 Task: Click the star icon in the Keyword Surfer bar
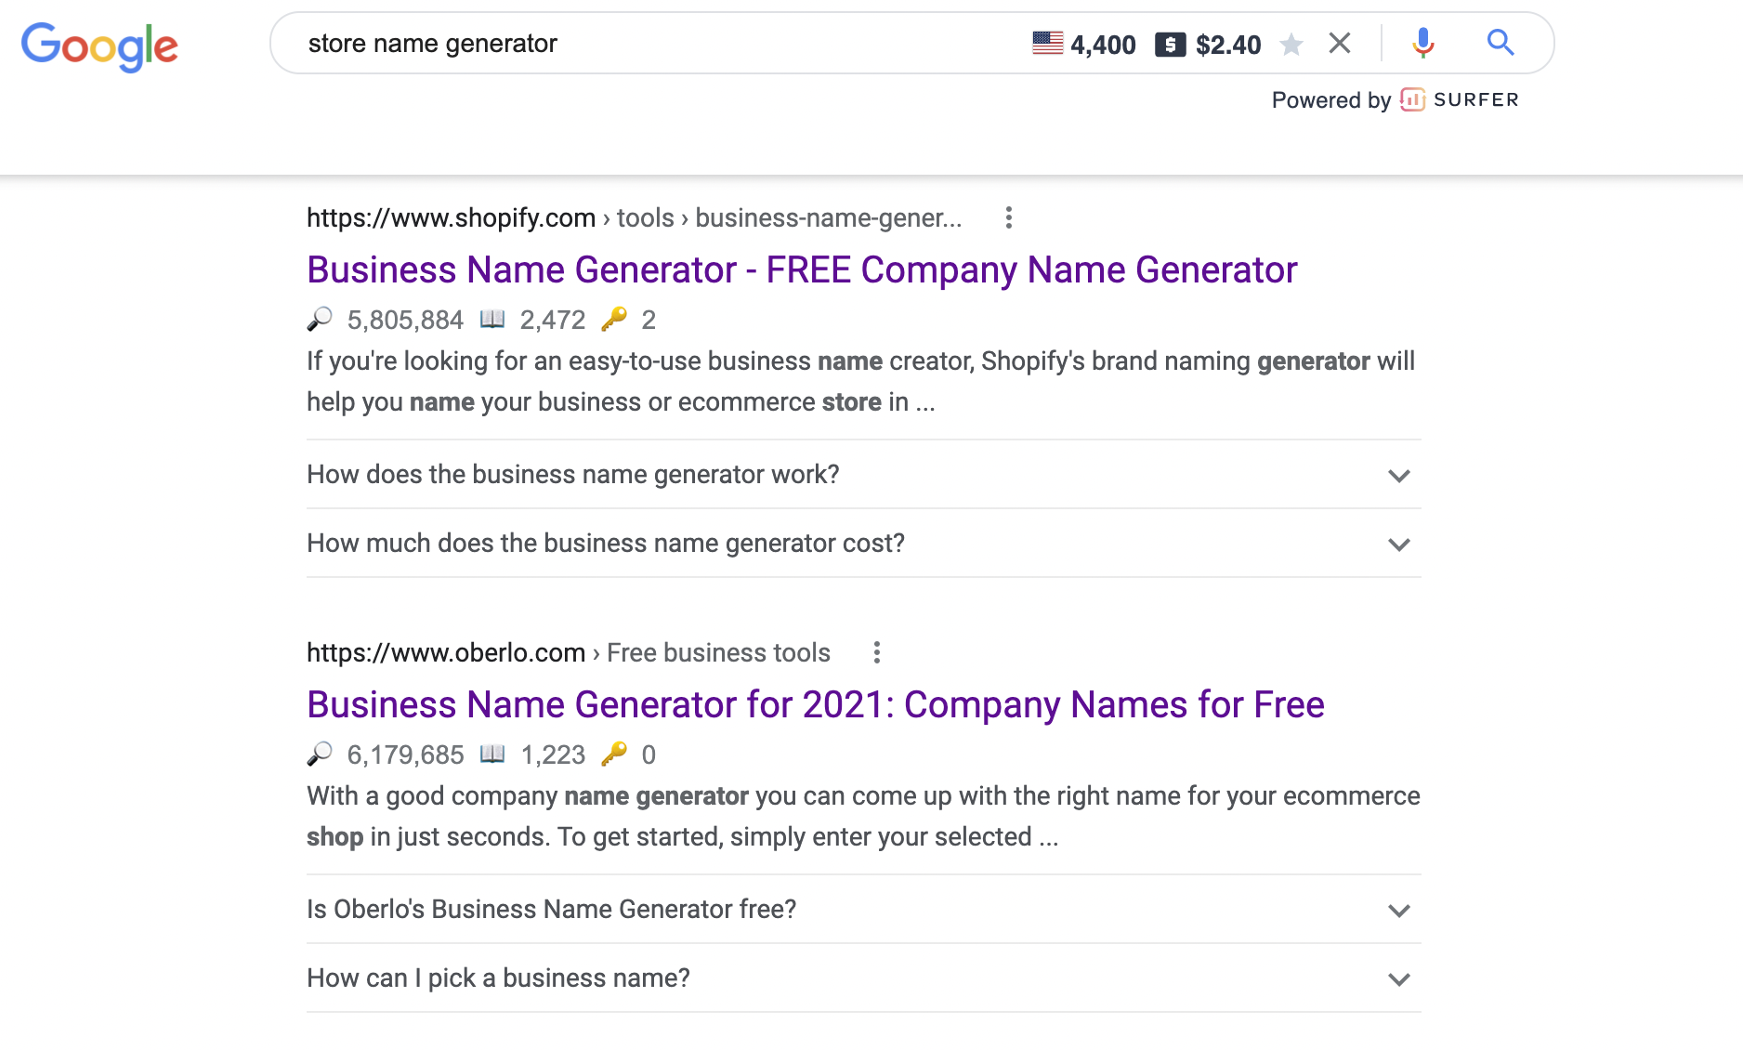coord(1291,44)
